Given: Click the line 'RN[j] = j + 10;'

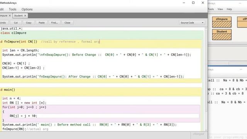Looking at the screenshot, I should tap(23, 116).
